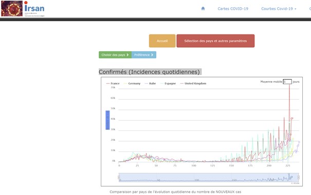The width and height of the screenshot is (311, 195).
Task: Click the blue vertical axis label bar
Action: (107, 120)
